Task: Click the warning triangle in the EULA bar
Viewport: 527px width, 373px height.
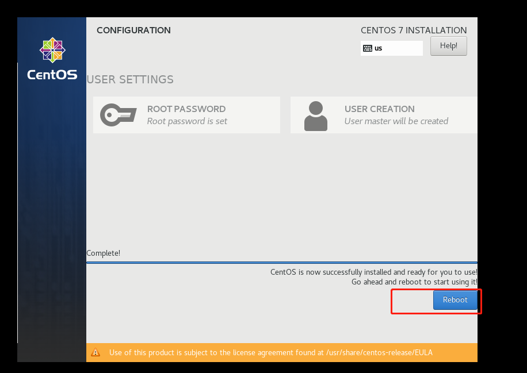Action: 96,352
